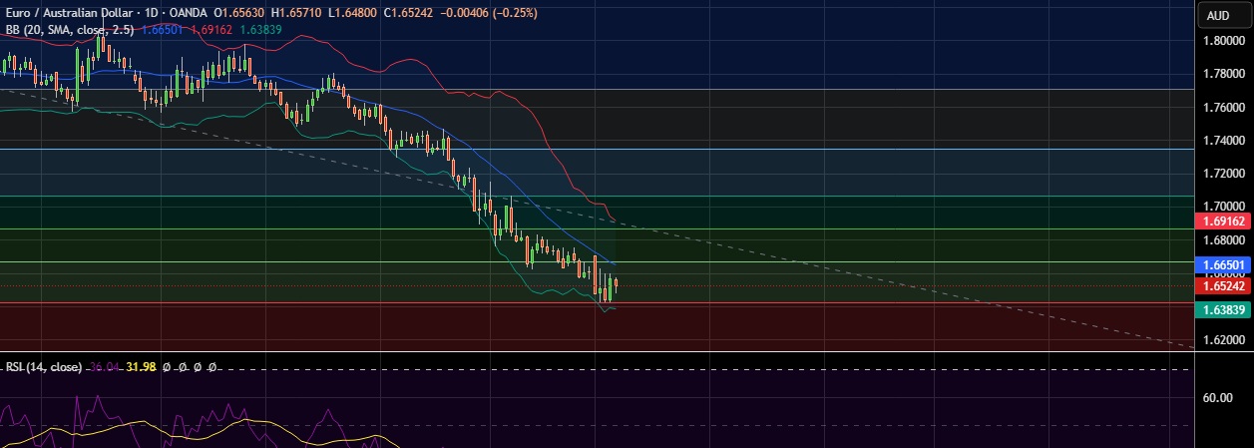The width and height of the screenshot is (1254, 448).
Task: Click the blue 1.66501 BB legend value
Action: (162, 30)
